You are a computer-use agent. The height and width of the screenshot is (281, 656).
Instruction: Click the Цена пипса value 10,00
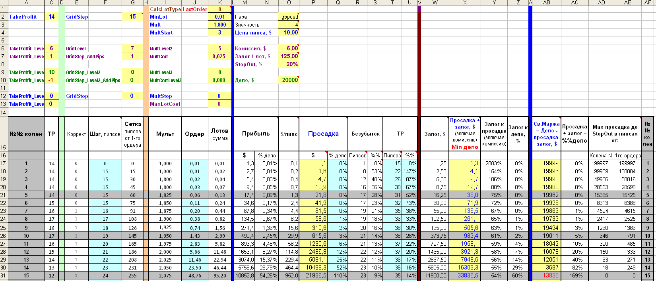[289, 32]
